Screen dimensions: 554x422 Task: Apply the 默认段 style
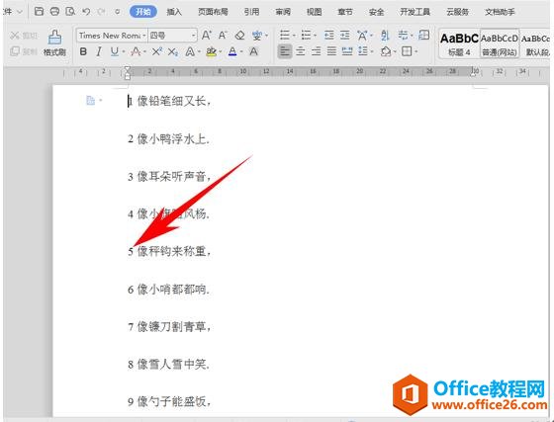[536, 43]
